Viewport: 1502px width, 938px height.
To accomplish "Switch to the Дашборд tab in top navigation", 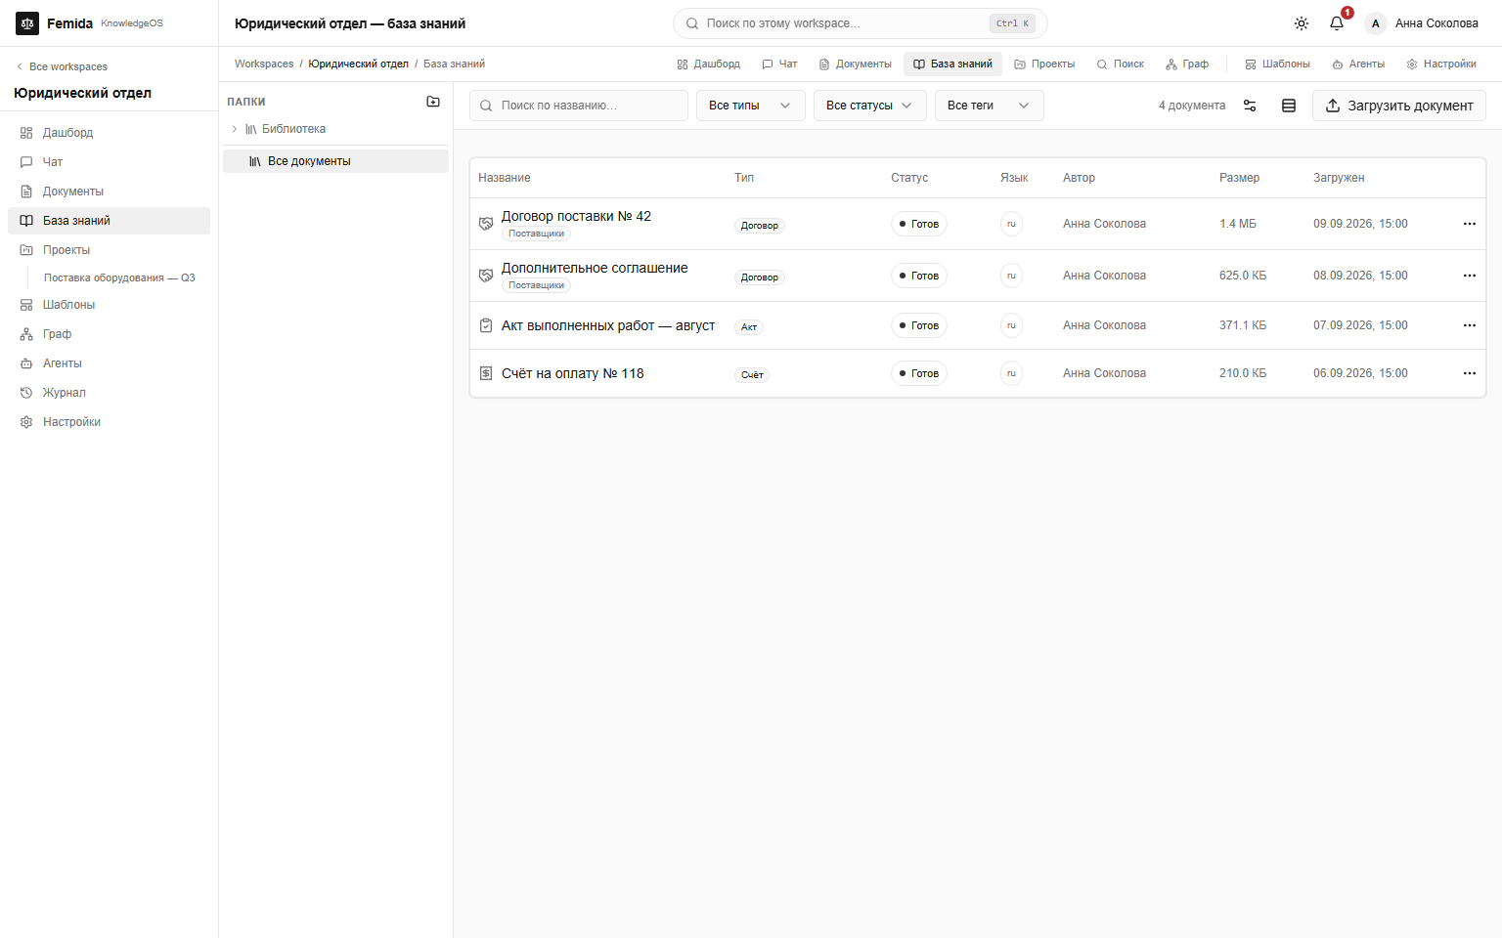I will pyautogui.click(x=709, y=64).
